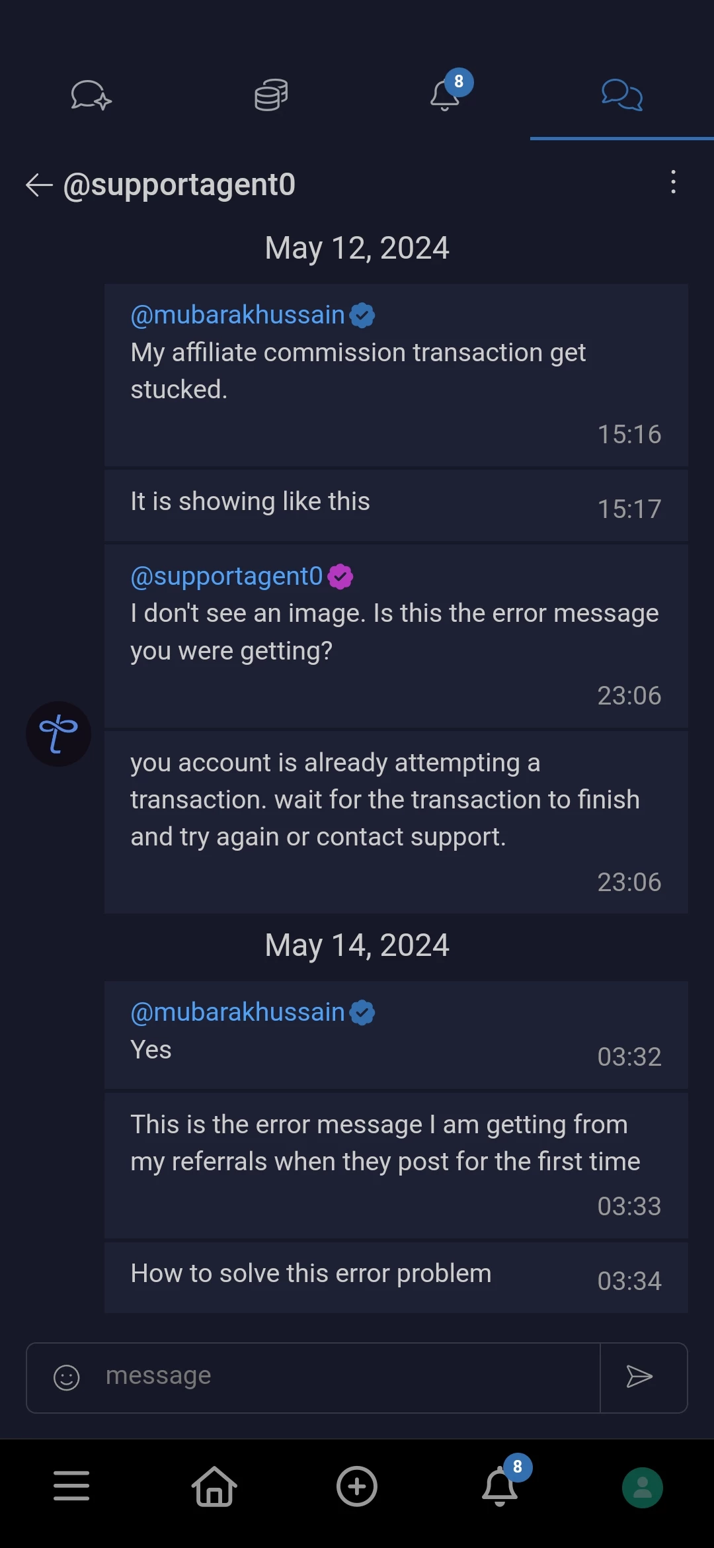714x1548 pixels.
Task: Open the green profile avatar
Action: (643, 1488)
